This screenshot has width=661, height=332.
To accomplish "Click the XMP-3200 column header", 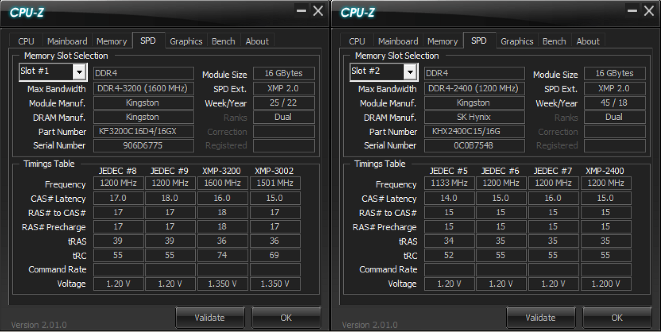I will tap(222, 171).
